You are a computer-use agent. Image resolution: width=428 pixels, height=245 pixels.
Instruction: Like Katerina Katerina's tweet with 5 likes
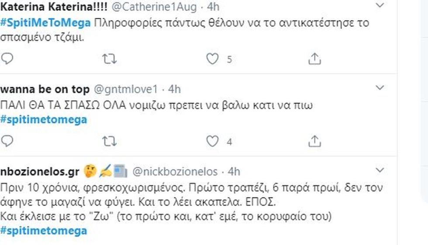click(212, 59)
